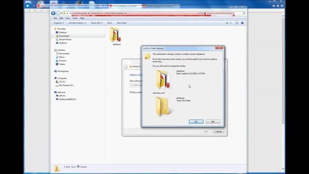Refresh the Explorer address bar location
Viewport: 309px width, 174px height.
click(x=202, y=13)
